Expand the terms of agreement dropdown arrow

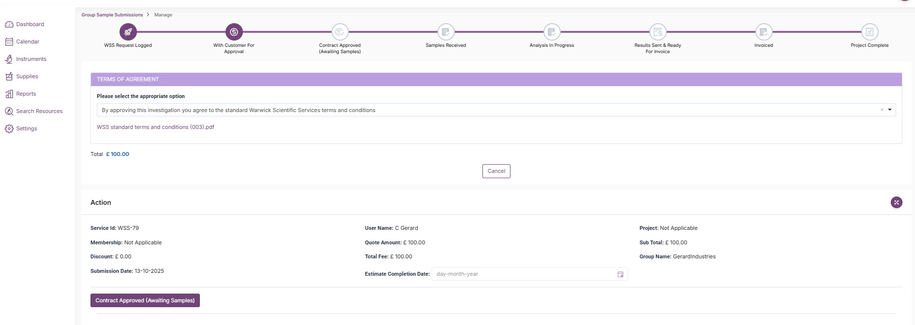[890, 110]
